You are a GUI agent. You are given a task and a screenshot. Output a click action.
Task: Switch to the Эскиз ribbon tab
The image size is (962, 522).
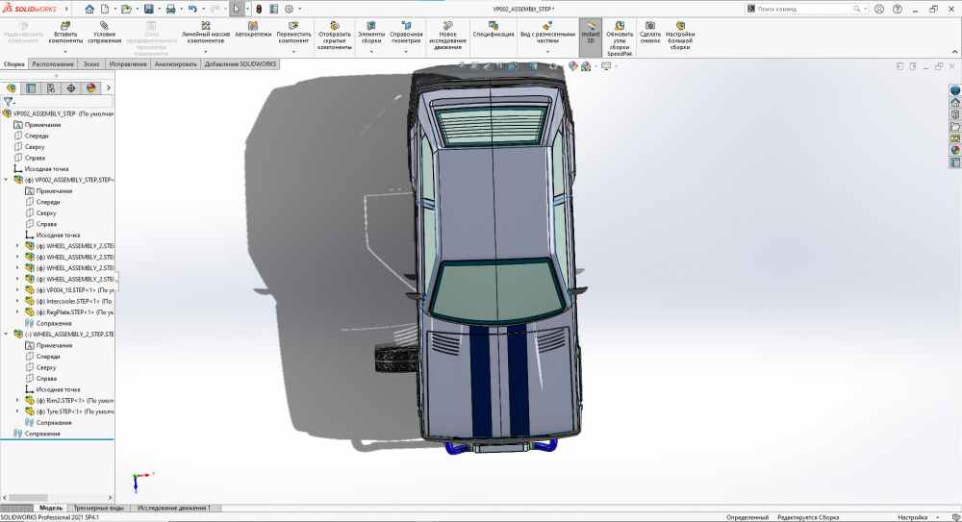click(x=90, y=64)
